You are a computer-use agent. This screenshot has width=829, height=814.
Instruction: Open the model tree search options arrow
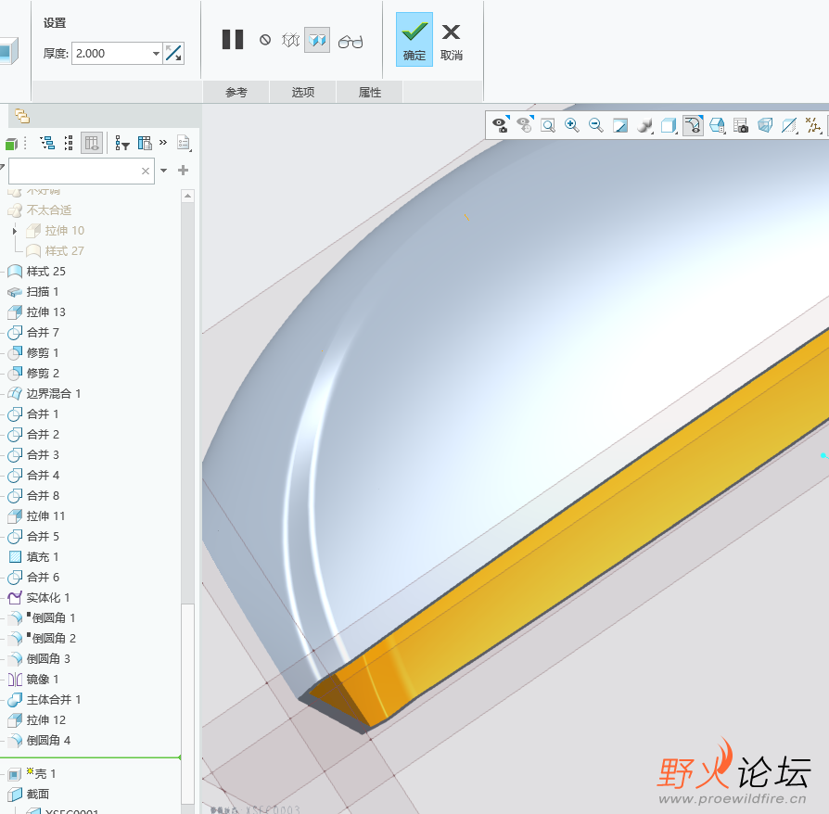(164, 171)
